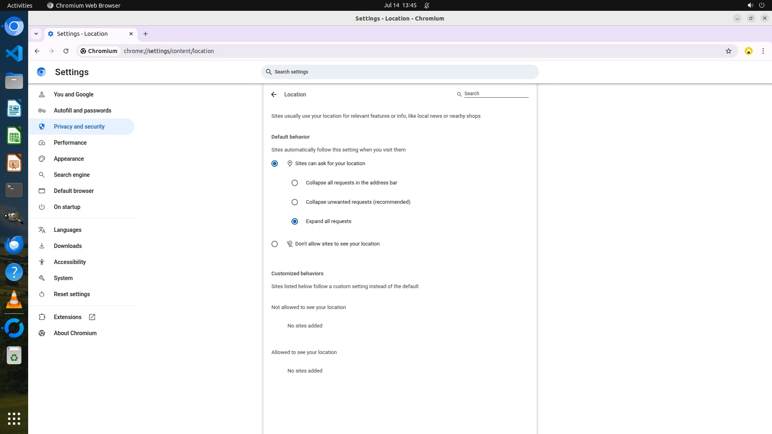Open Extensions external link icon
Image resolution: width=772 pixels, height=434 pixels.
[92, 317]
